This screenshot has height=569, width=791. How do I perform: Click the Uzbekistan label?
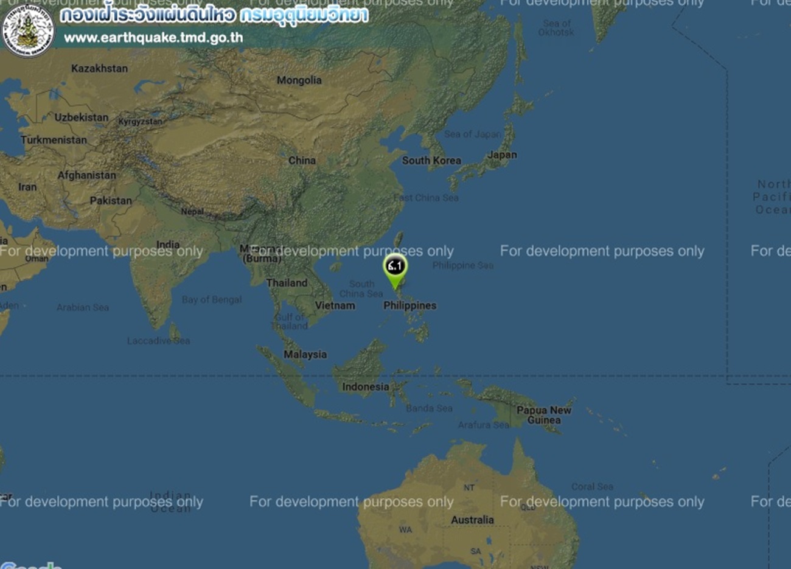click(x=82, y=117)
